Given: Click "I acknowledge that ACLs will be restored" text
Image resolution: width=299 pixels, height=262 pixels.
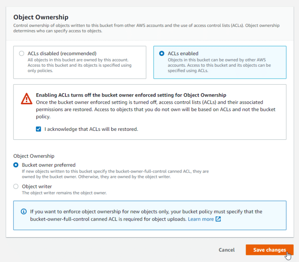Looking at the screenshot, I should [x=91, y=129].
